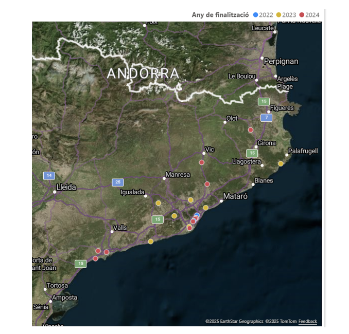Viewport: 349px width, 334px height.
Task: Click the 'Any de finalització' legend title
Action: [x=220, y=15]
